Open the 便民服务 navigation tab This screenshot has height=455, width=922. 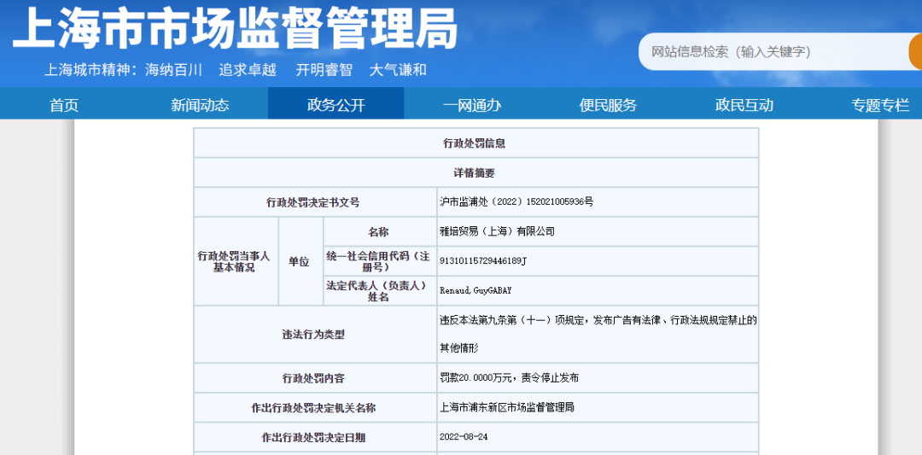[x=608, y=105]
